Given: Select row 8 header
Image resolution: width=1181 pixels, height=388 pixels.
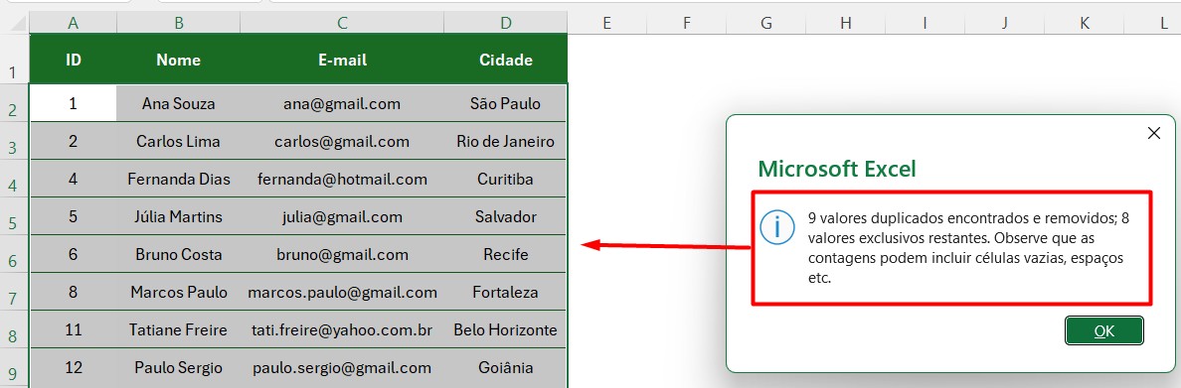Looking at the screenshot, I should tap(14, 328).
